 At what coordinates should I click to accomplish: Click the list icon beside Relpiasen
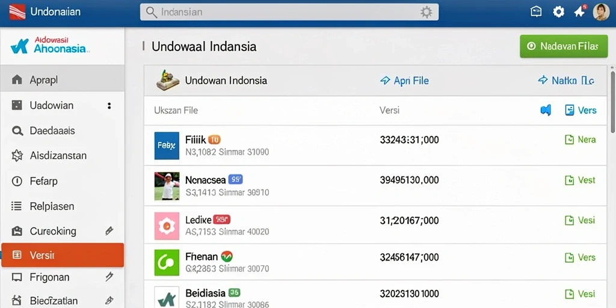tap(17, 206)
